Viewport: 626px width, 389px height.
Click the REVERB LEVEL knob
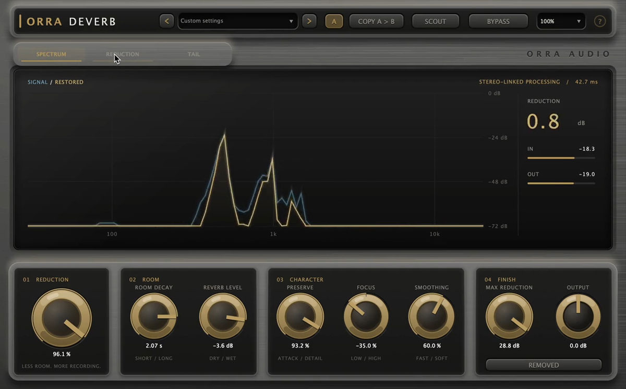click(x=223, y=317)
